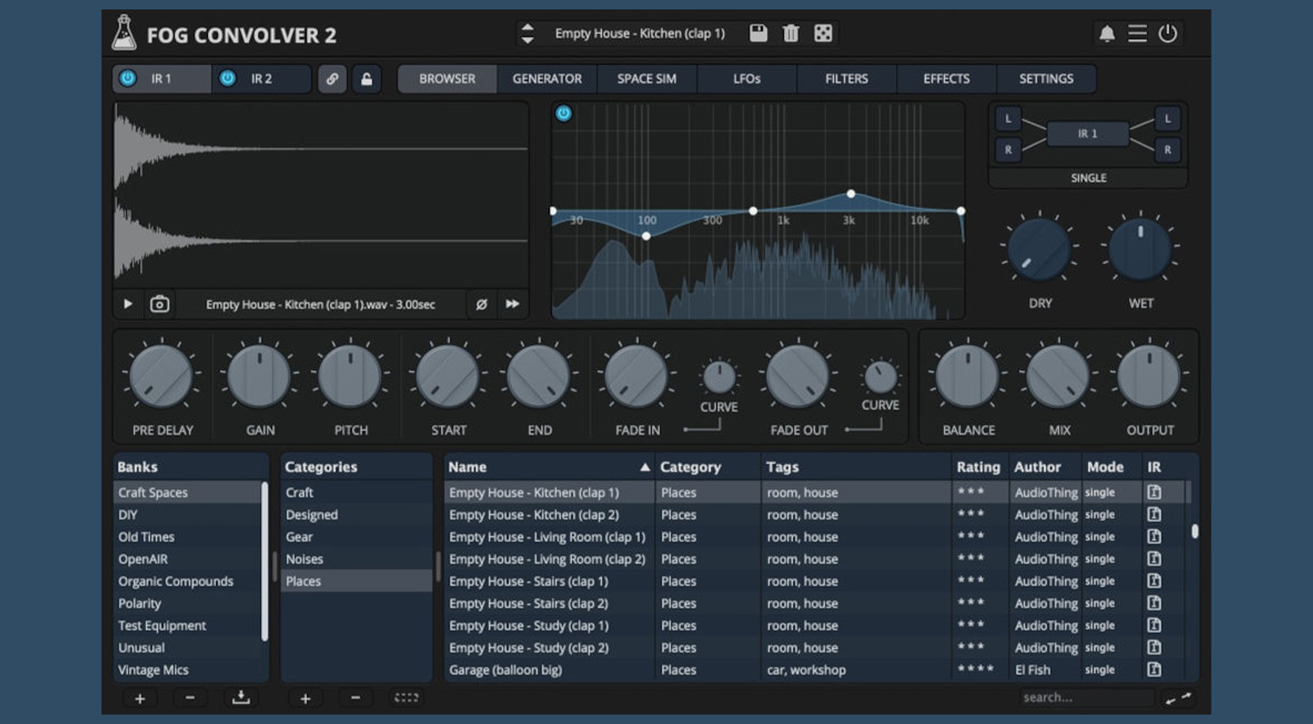Open the preset name dropdown
The height and width of the screenshot is (724, 1313).
(639, 33)
